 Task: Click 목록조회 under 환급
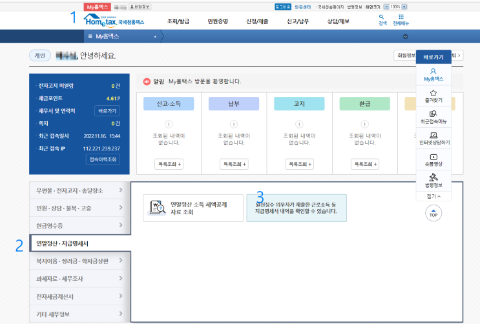point(365,164)
